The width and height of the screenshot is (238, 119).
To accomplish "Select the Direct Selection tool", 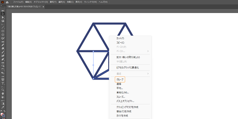I will (3, 17).
